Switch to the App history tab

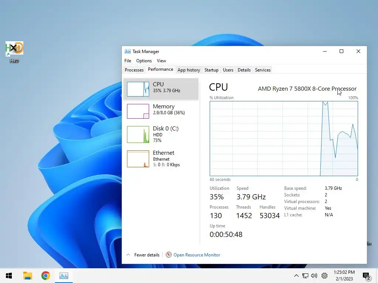[189, 70]
